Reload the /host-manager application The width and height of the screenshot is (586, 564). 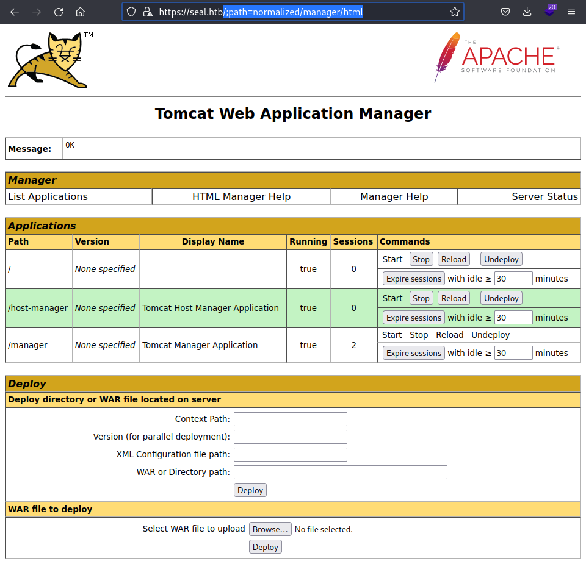tap(454, 298)
